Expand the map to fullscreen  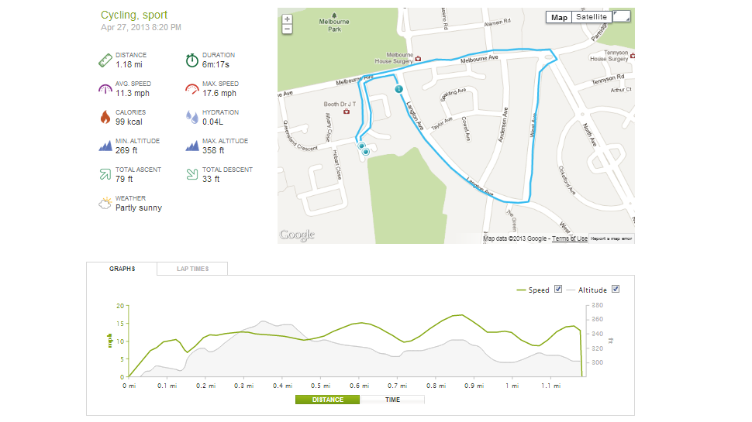coord(622,17)
